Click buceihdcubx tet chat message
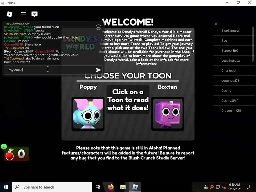Screen dimensions: 256x192 click(x=17, y=62)
